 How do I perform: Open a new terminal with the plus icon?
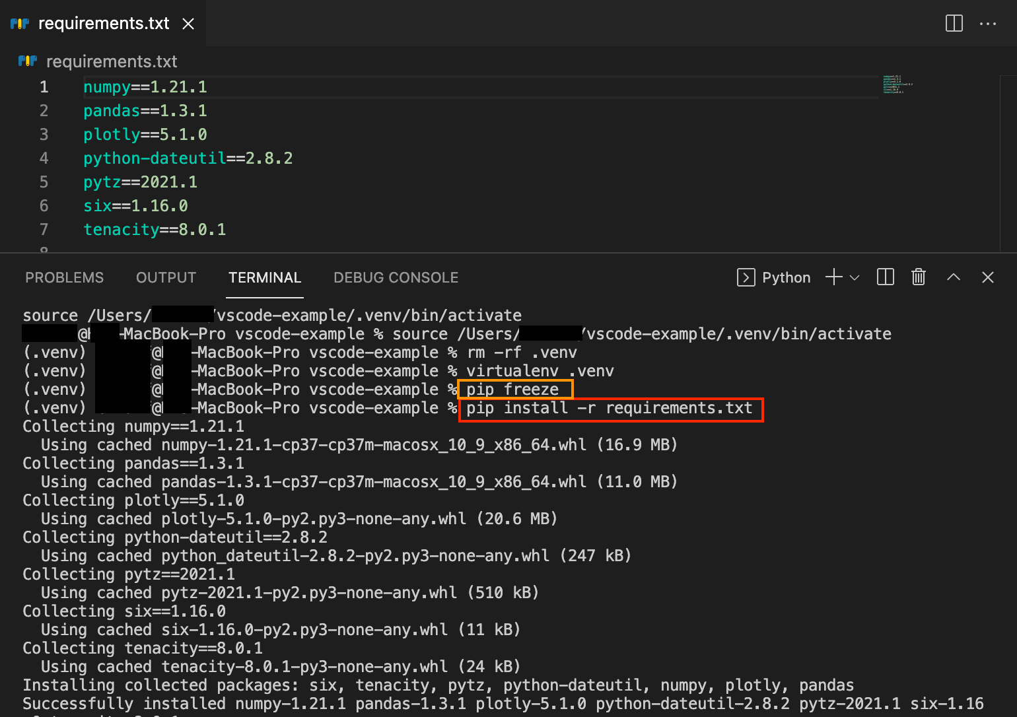(833, 277)
